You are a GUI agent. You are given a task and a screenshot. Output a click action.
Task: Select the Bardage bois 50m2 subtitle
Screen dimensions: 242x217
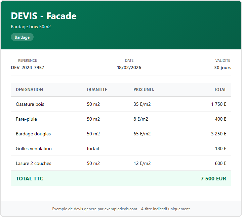[x=31, y=27]
